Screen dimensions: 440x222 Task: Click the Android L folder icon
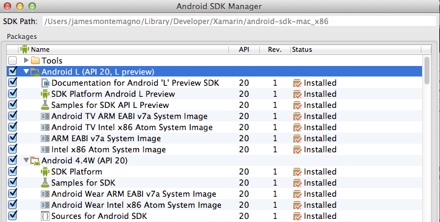35,72
